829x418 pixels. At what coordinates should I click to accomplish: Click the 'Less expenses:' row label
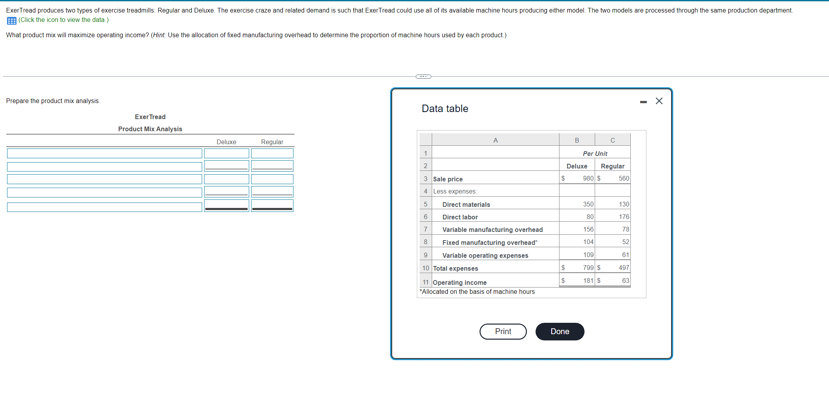pyautogui.click(x=455, y=191)
